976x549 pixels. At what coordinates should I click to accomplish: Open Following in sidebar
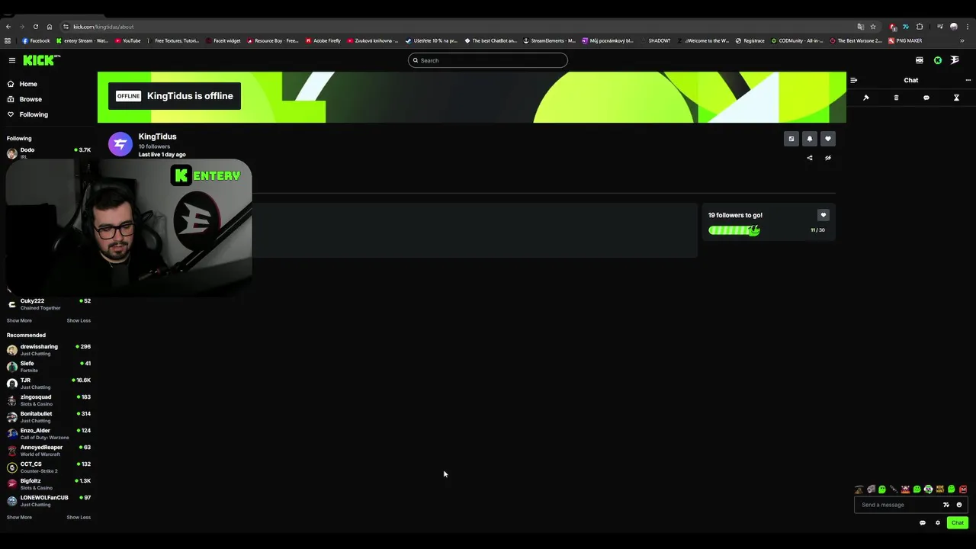28,114
